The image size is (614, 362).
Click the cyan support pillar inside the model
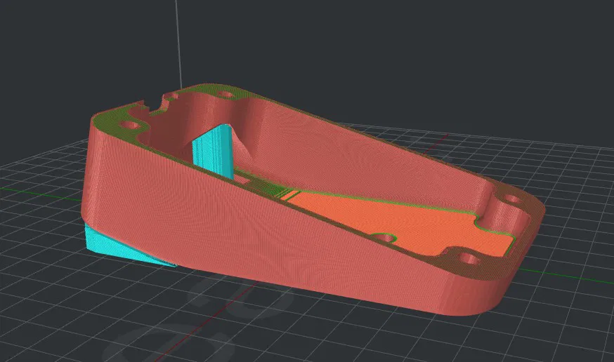tap(214, 152)
